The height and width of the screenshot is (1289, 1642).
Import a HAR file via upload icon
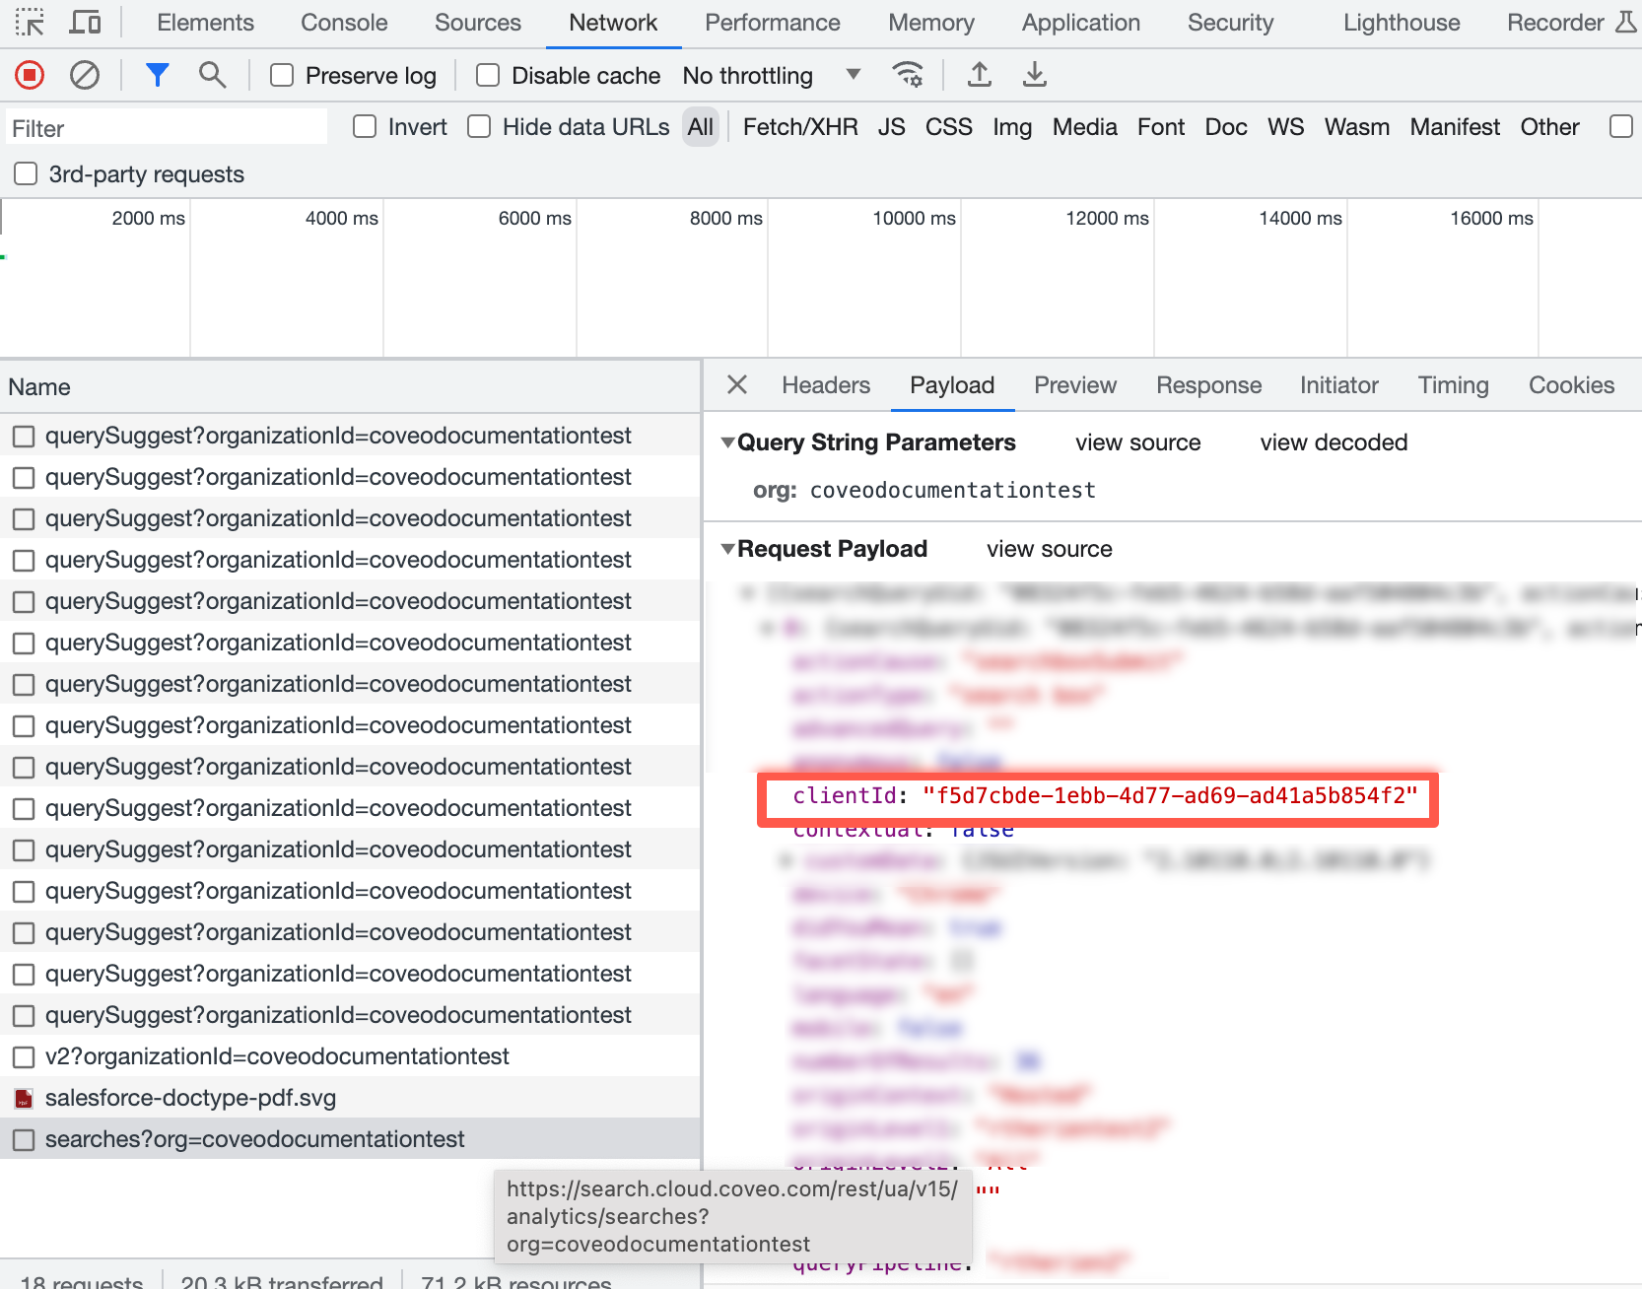[x=980, y=75]
